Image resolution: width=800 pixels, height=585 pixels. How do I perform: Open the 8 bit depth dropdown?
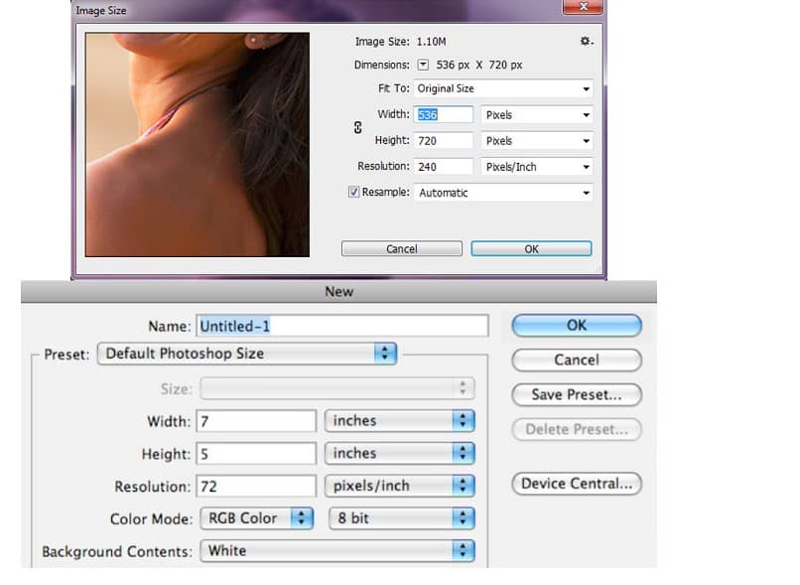point(402,518)
